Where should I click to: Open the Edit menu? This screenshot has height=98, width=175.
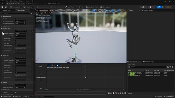[x=11, y=1]
